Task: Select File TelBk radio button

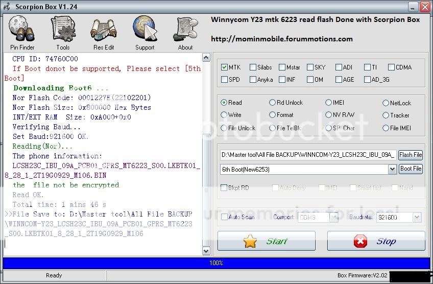Action: tap(272, 128)
